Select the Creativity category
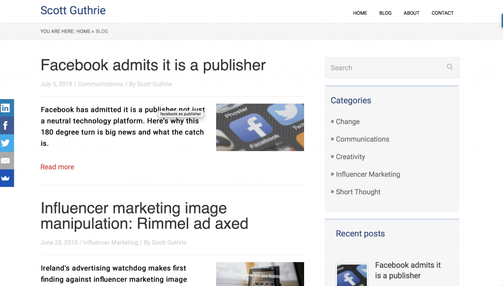This screenshot has width=503, height=286. [x=350, y=157]
